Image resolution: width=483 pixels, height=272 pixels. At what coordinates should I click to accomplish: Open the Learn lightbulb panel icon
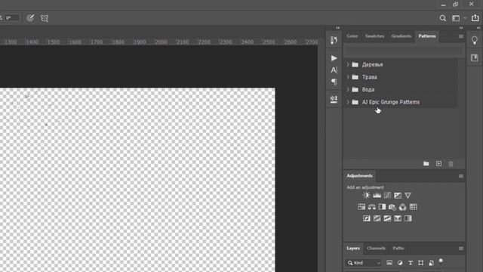pos(475,40)
